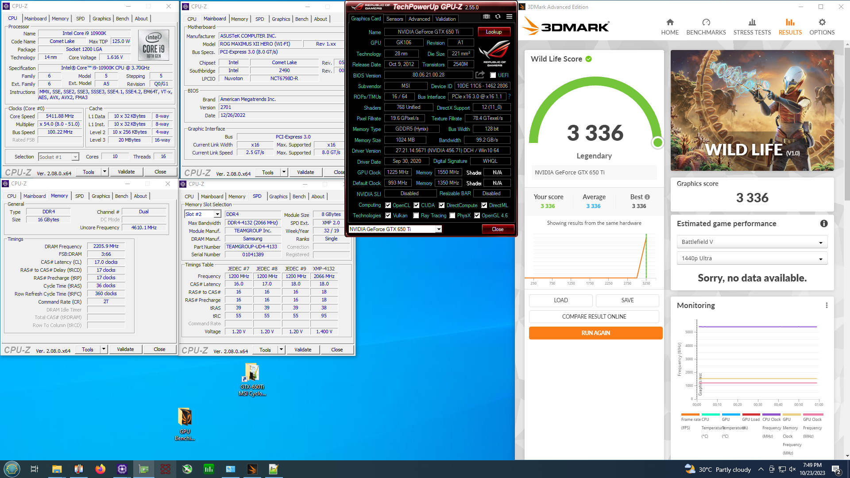The image size is (850, 478).
Task: Click the orange RUN AGAIN button
Action: coord(595,333)
